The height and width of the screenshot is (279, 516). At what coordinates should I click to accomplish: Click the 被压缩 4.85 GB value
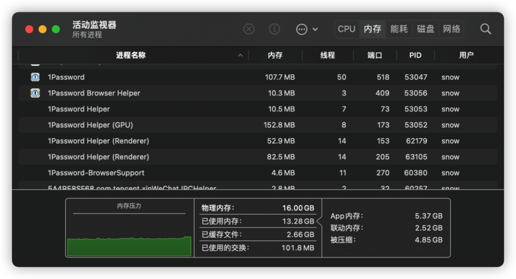tap(429, 240)
